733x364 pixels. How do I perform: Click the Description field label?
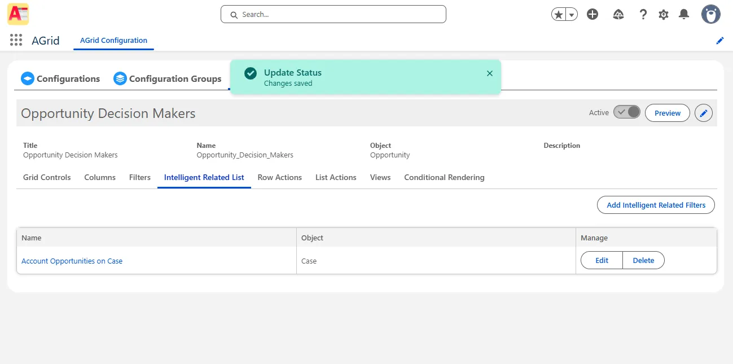pyautogui.click(x=561, y=145)
